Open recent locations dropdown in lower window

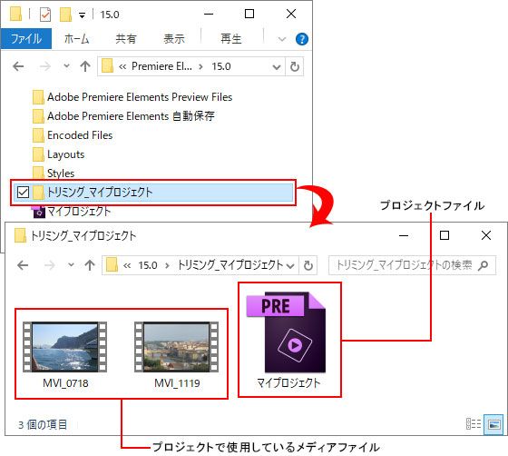pos(71,265)
